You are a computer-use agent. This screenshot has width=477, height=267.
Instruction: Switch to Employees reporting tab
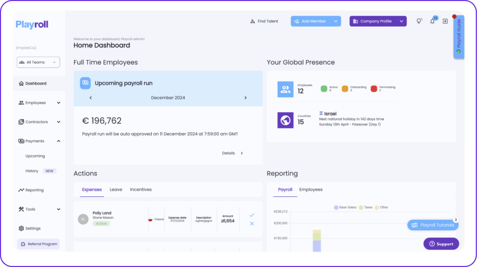coord(311,189)
